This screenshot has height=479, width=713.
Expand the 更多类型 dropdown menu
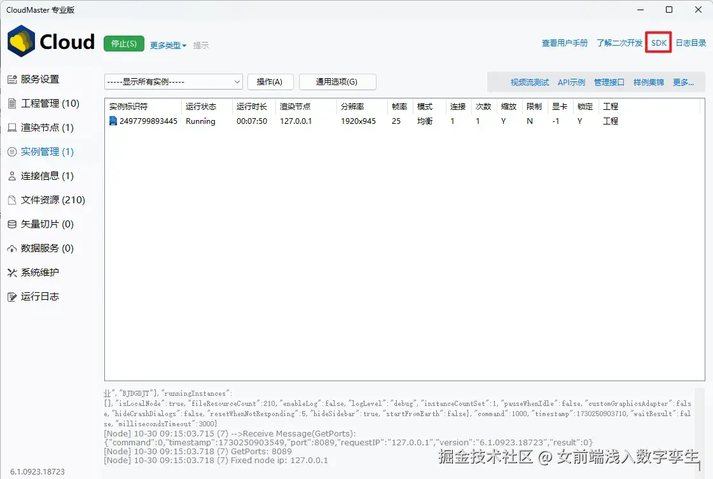pyautogui.click(x=166, y=44)
